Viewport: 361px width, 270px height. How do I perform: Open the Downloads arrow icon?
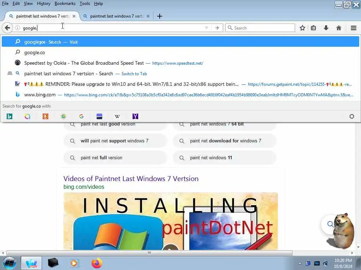[326, 28]
